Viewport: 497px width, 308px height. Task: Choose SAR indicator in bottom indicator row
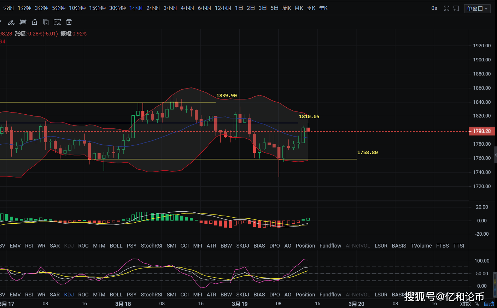tap(55, 295)
